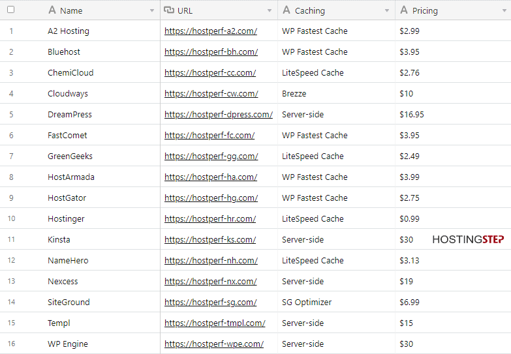This screenshot has height=354, width=511.
Task: Open the URL column dropdown arrow
Action: (270, 10)
